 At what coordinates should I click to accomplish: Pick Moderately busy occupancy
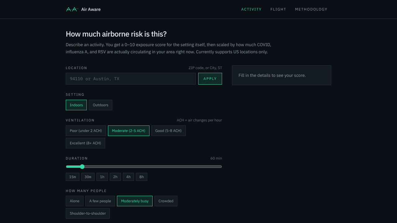tap(135, 201)
